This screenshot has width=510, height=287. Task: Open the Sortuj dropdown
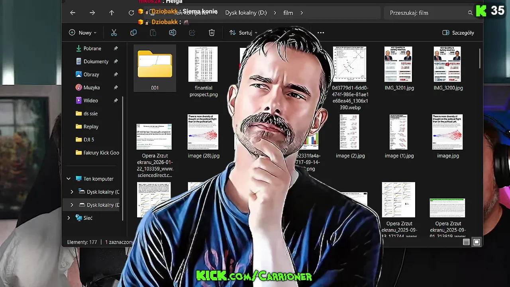(243, 33)
